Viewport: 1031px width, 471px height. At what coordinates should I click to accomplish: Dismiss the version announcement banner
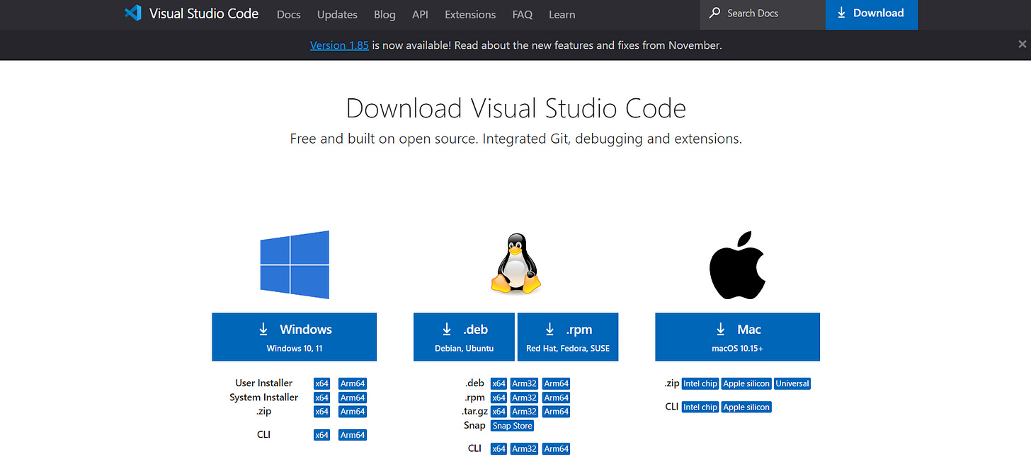pos(1022,44)
